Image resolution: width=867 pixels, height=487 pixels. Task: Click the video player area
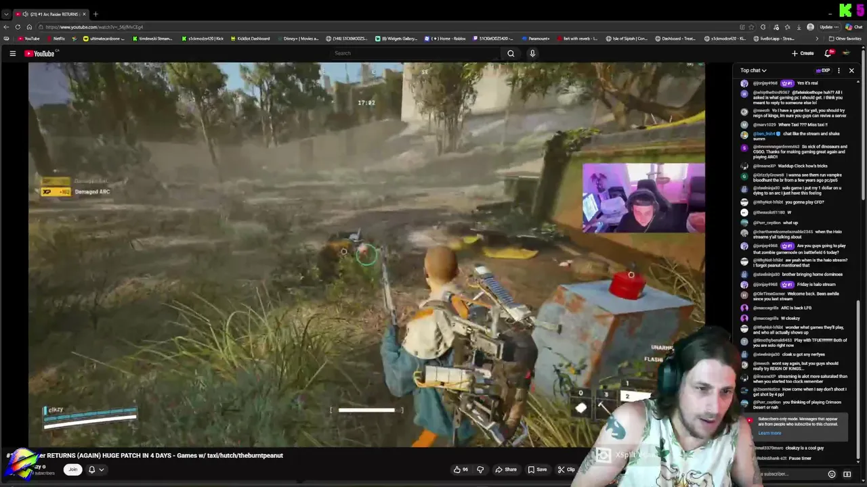[366, 254]
